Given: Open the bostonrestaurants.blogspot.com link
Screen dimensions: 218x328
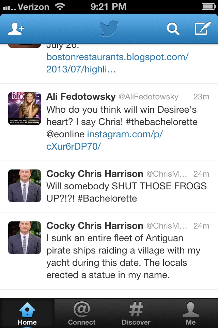Looking at the screenshot, I should 117,63.
